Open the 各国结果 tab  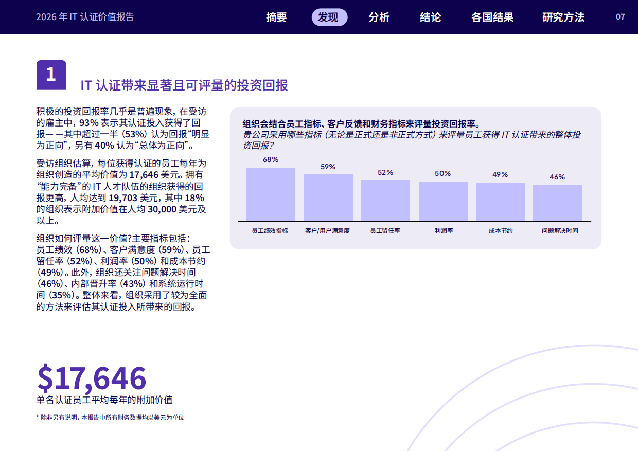(x=492, y=17)
